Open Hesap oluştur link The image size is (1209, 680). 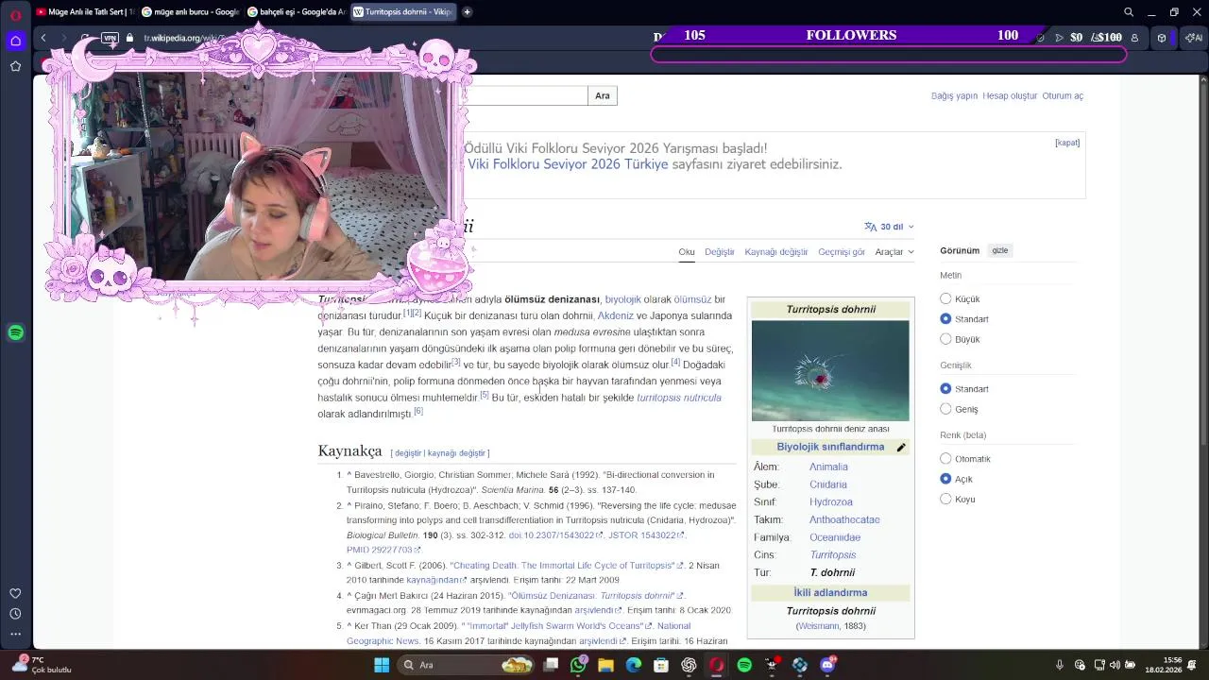point(1010,95)
